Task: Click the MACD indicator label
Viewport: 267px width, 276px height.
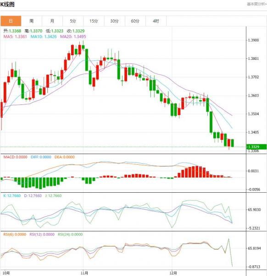Action: pos(15,157)
